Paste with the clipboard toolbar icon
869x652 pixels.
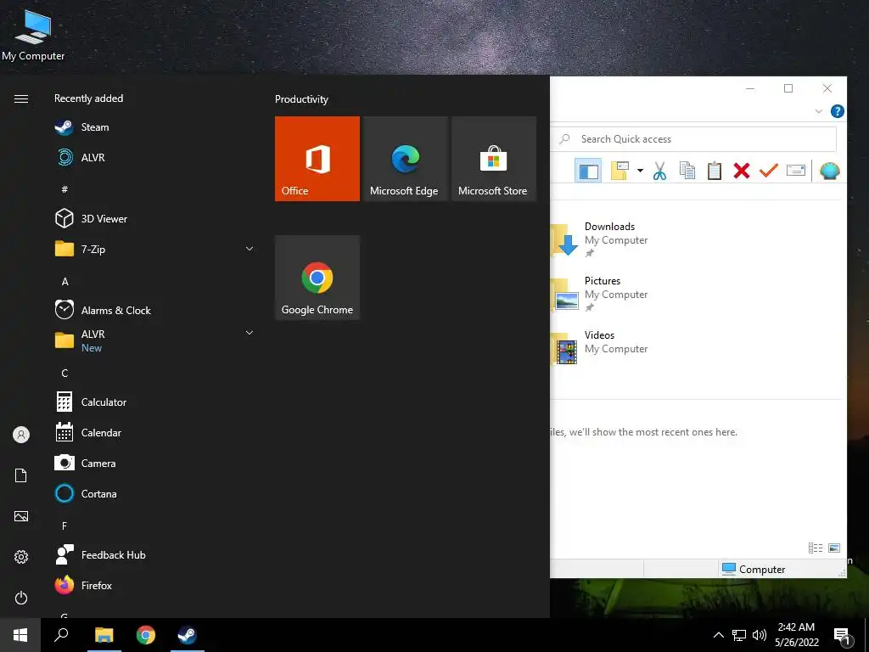coord(715,171)
